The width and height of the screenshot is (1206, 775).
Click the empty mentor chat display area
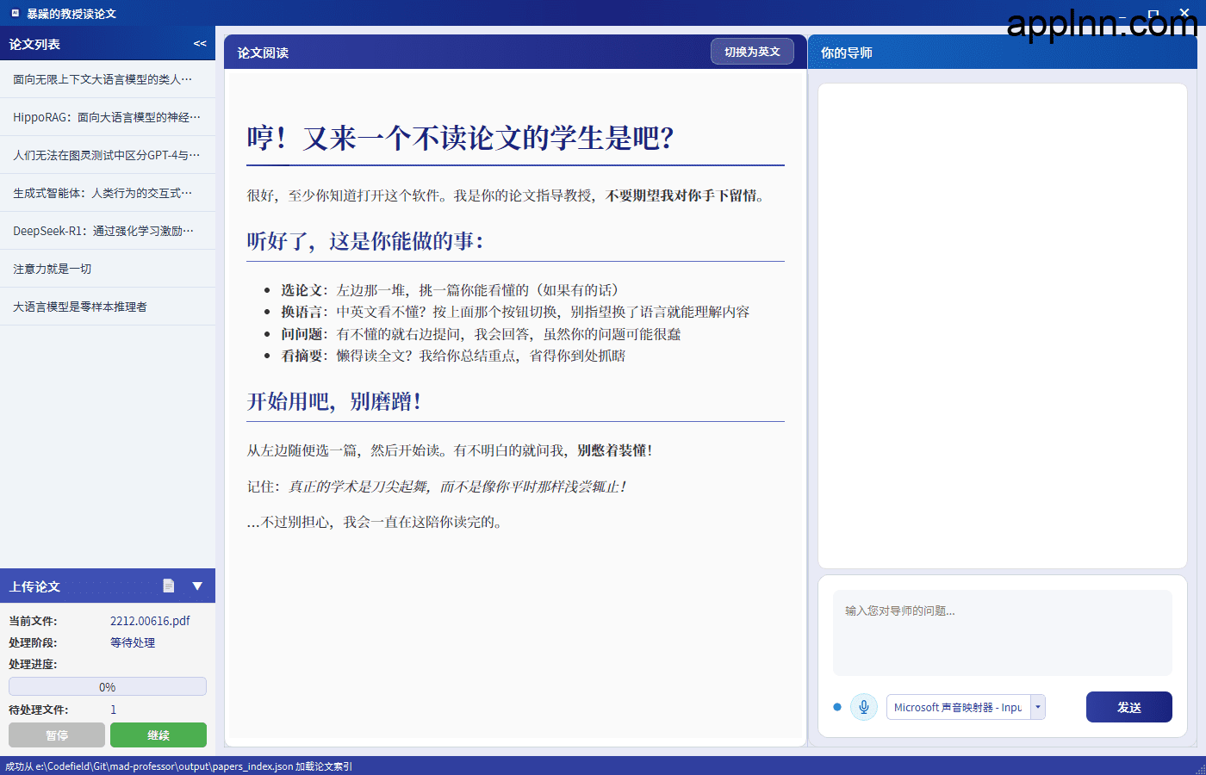pyautogui.click(x=1003, y=325)
